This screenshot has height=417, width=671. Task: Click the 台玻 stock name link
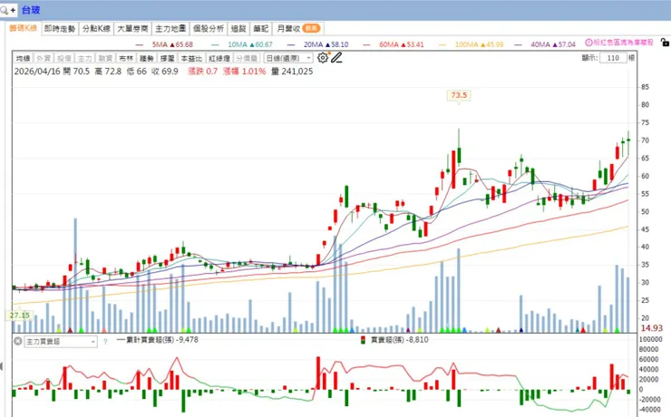tap(31, 10)
